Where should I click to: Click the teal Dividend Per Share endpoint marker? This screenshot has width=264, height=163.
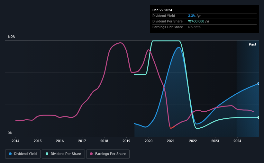[259, 117]
